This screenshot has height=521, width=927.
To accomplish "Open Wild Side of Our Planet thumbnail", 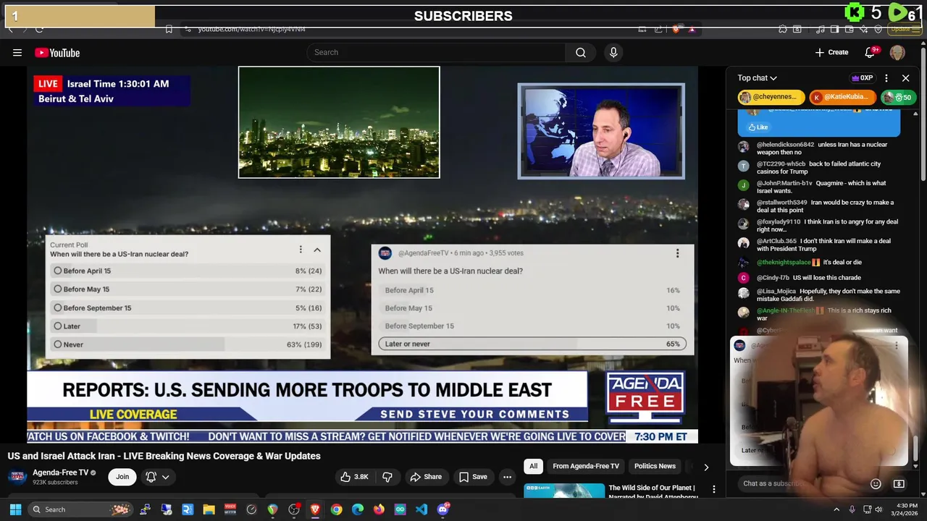I will click(x=564, y=491).
